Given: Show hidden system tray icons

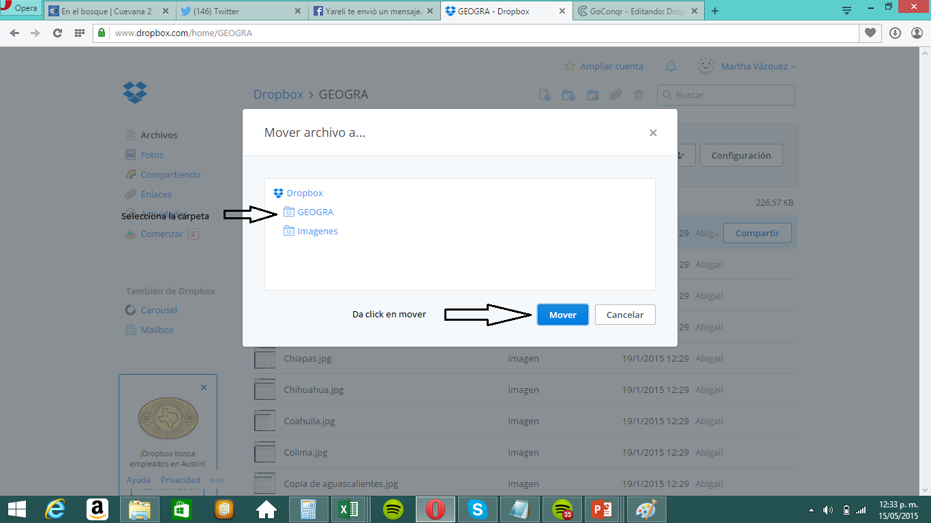Looking at the screenshot, I should [811, 510].
